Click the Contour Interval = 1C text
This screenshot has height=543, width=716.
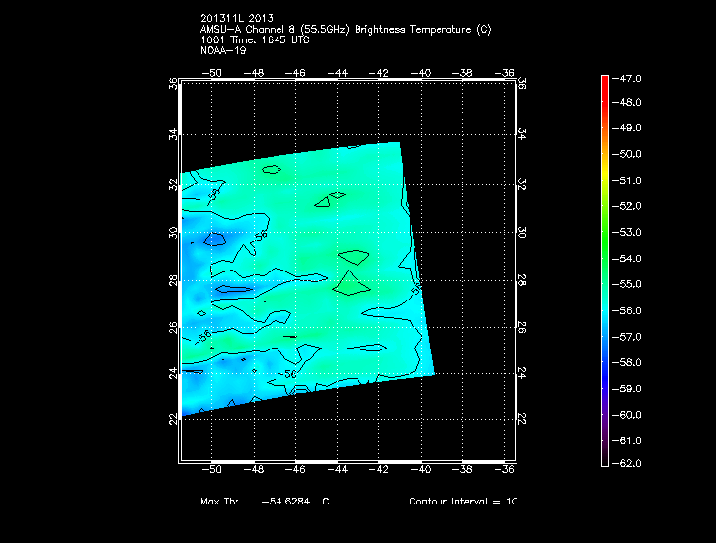[463, 502]
